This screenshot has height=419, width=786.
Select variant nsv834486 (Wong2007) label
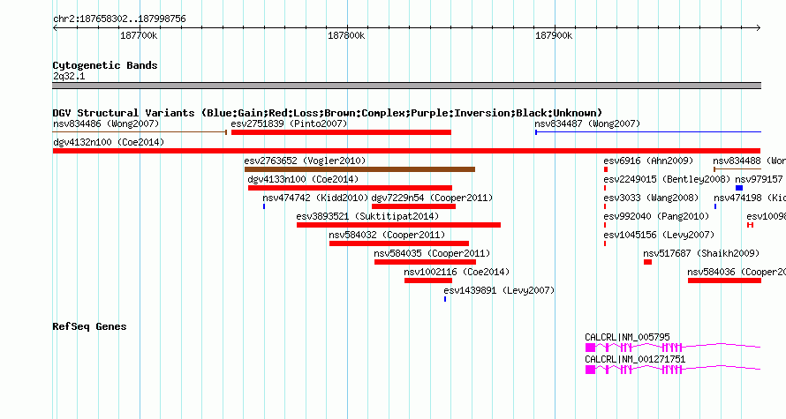pos(106,123)
